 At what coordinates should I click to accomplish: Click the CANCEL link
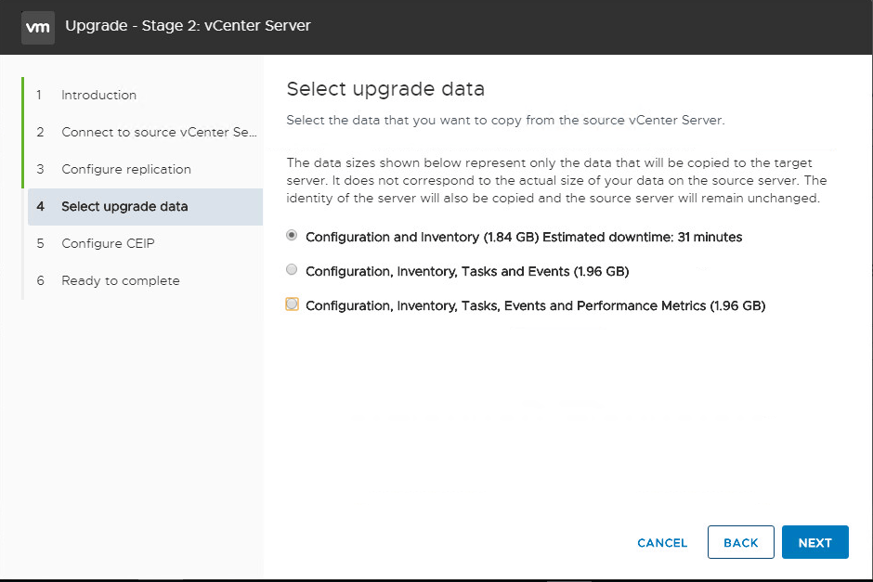(662, 543)
